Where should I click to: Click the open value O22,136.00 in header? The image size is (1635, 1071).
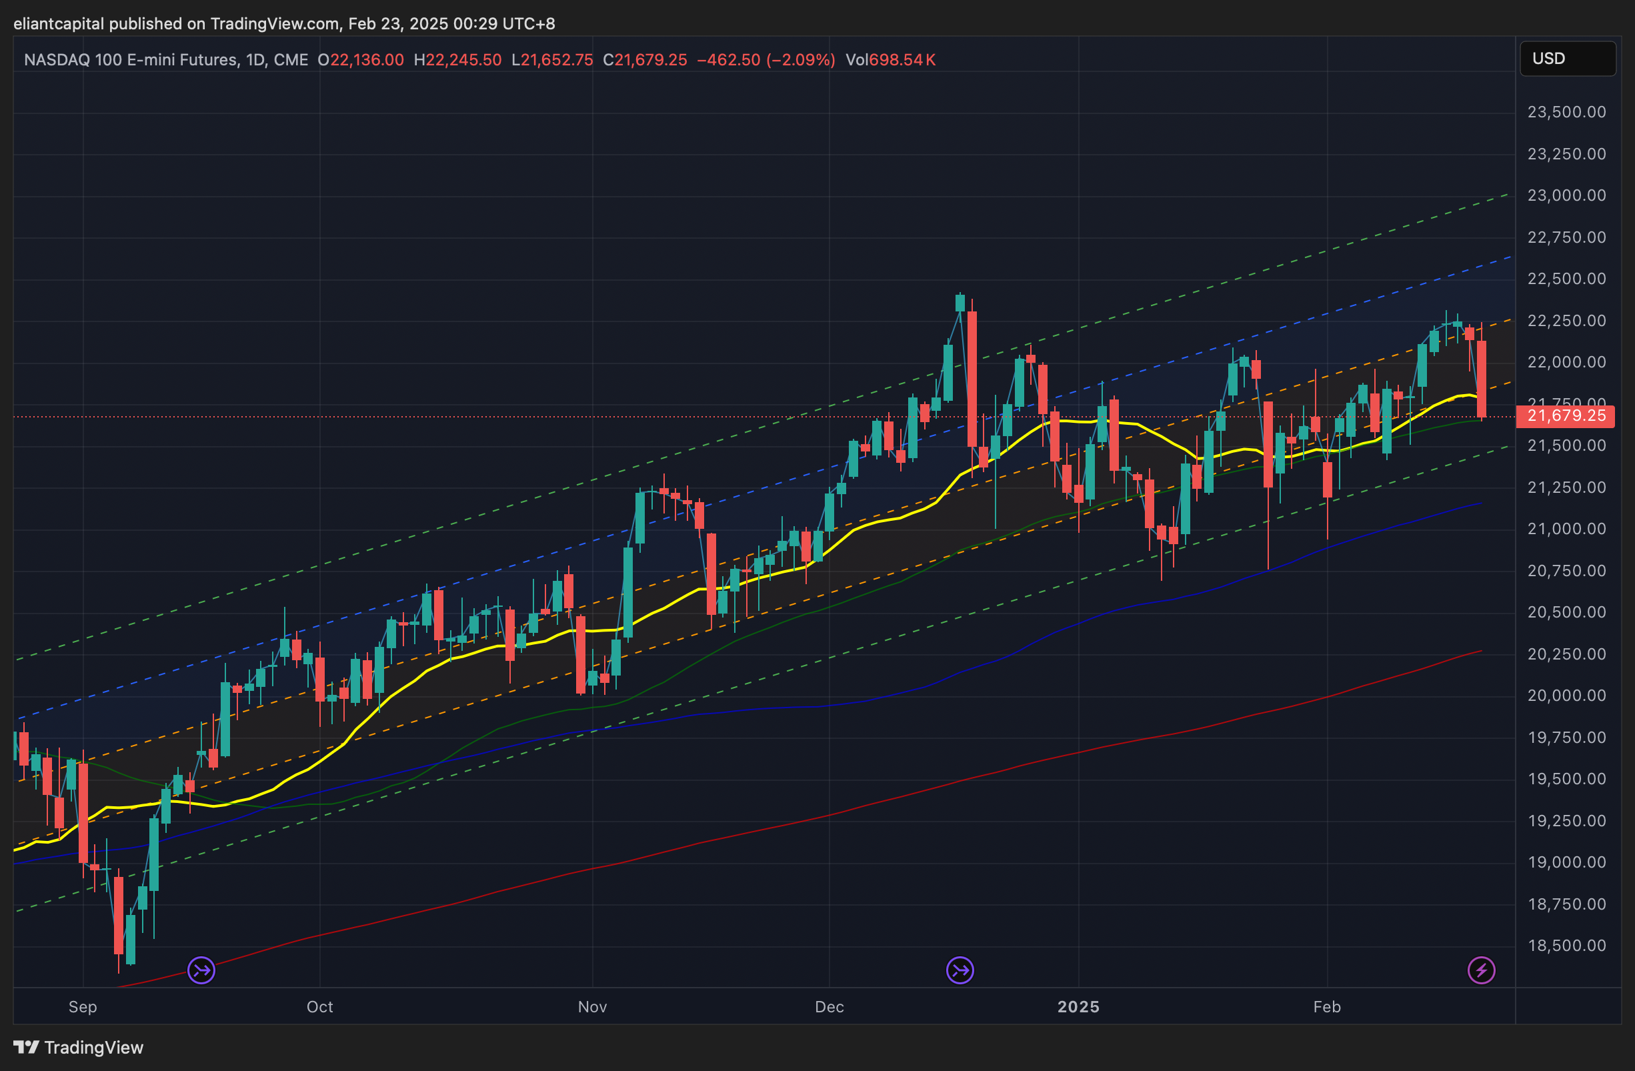point(361,60)
